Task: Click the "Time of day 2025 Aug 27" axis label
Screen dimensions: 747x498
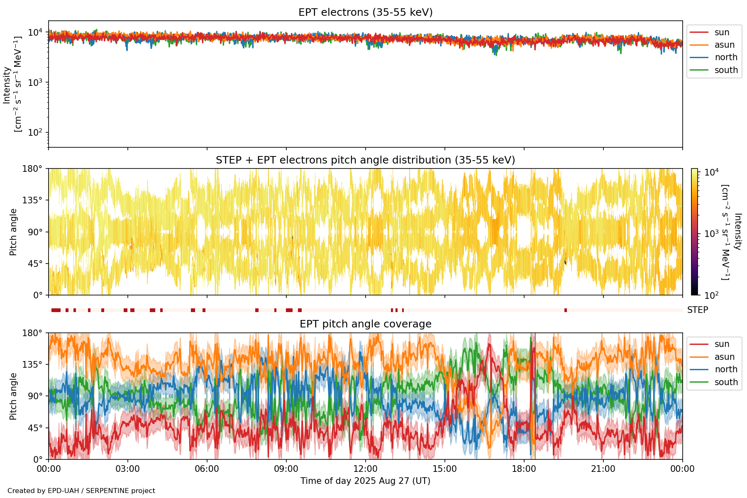Action: [x=365, y=481]
